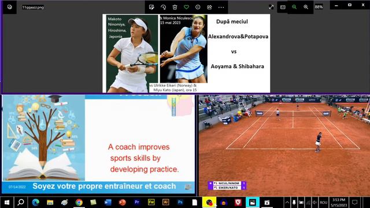The width and height of the screenshot is (370, 208).
Task: Open the red shield antivirus taskbar icon
Action: (238, 202)
